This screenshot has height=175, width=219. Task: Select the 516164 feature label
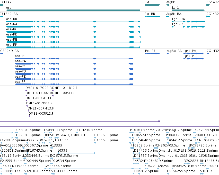tap(206, 171)
